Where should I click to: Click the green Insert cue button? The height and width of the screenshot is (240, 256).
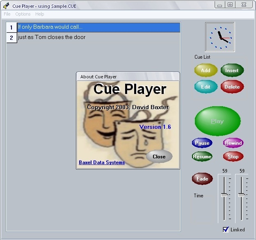pos(232,71)
